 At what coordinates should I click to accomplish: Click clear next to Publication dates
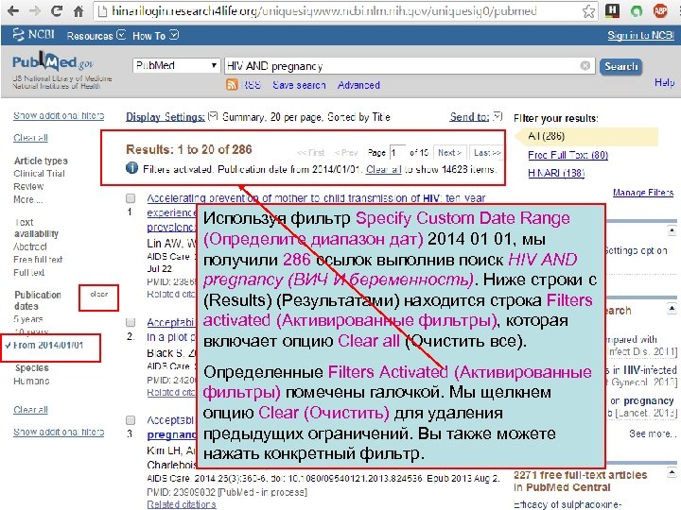pos(99,294)
